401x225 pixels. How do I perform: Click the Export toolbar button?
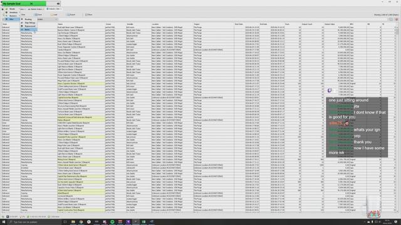pos(71,15)
